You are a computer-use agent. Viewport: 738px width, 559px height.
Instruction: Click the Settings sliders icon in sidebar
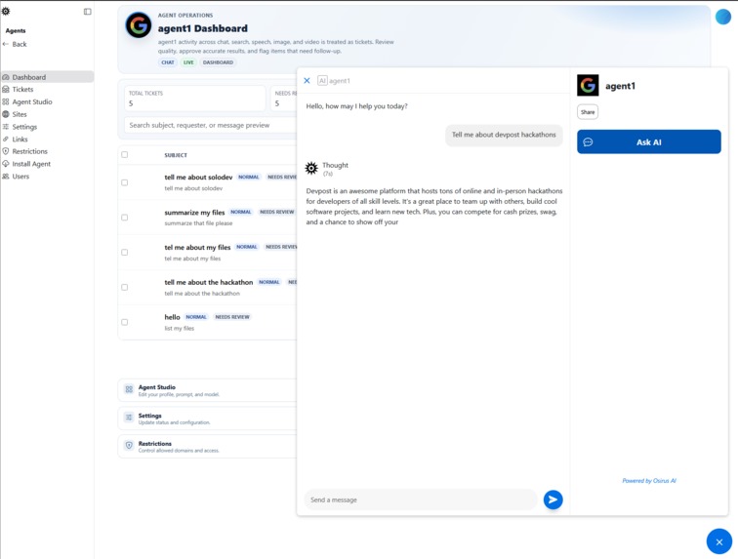6,127
